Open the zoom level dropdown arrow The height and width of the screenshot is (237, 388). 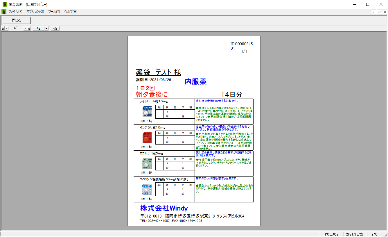point(46,28)
